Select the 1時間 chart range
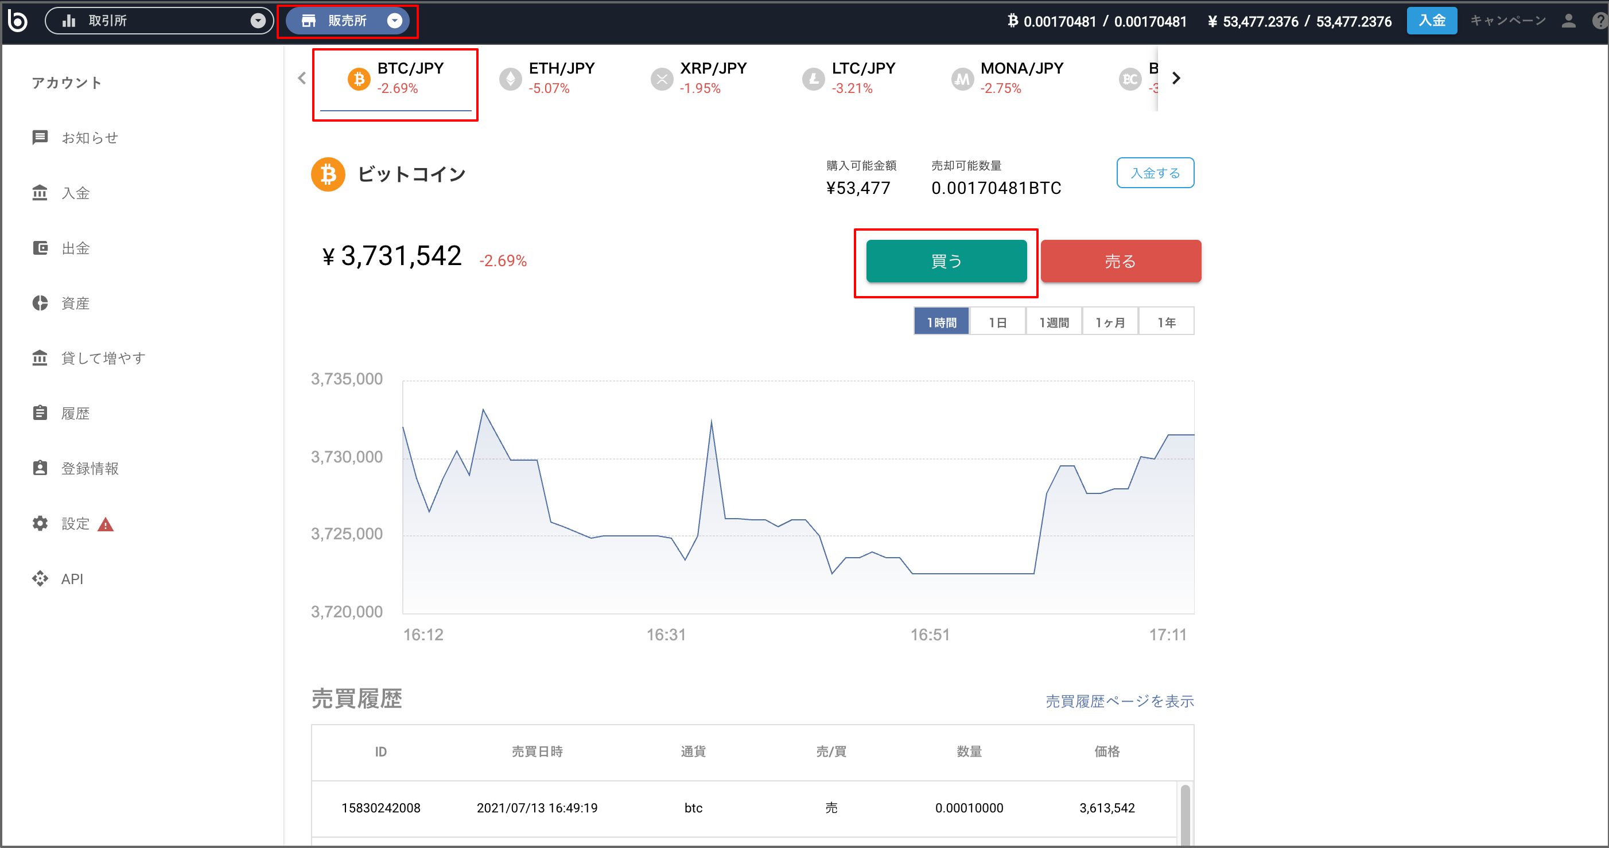 (941, 322)
